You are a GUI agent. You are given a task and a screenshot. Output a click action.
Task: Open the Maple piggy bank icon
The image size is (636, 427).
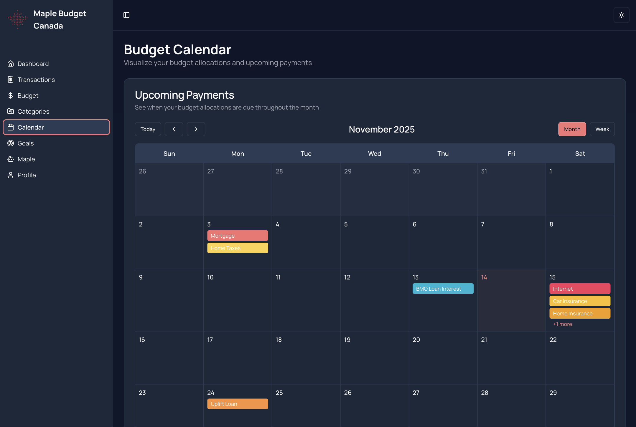[11, 159]
